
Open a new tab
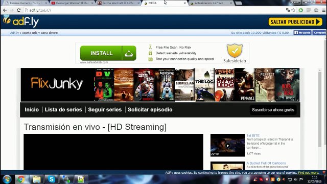239,3
